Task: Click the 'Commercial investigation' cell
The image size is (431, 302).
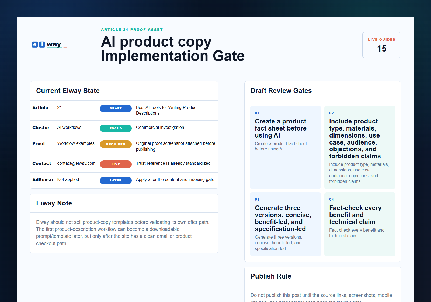Action: click(x=160, y=127)
